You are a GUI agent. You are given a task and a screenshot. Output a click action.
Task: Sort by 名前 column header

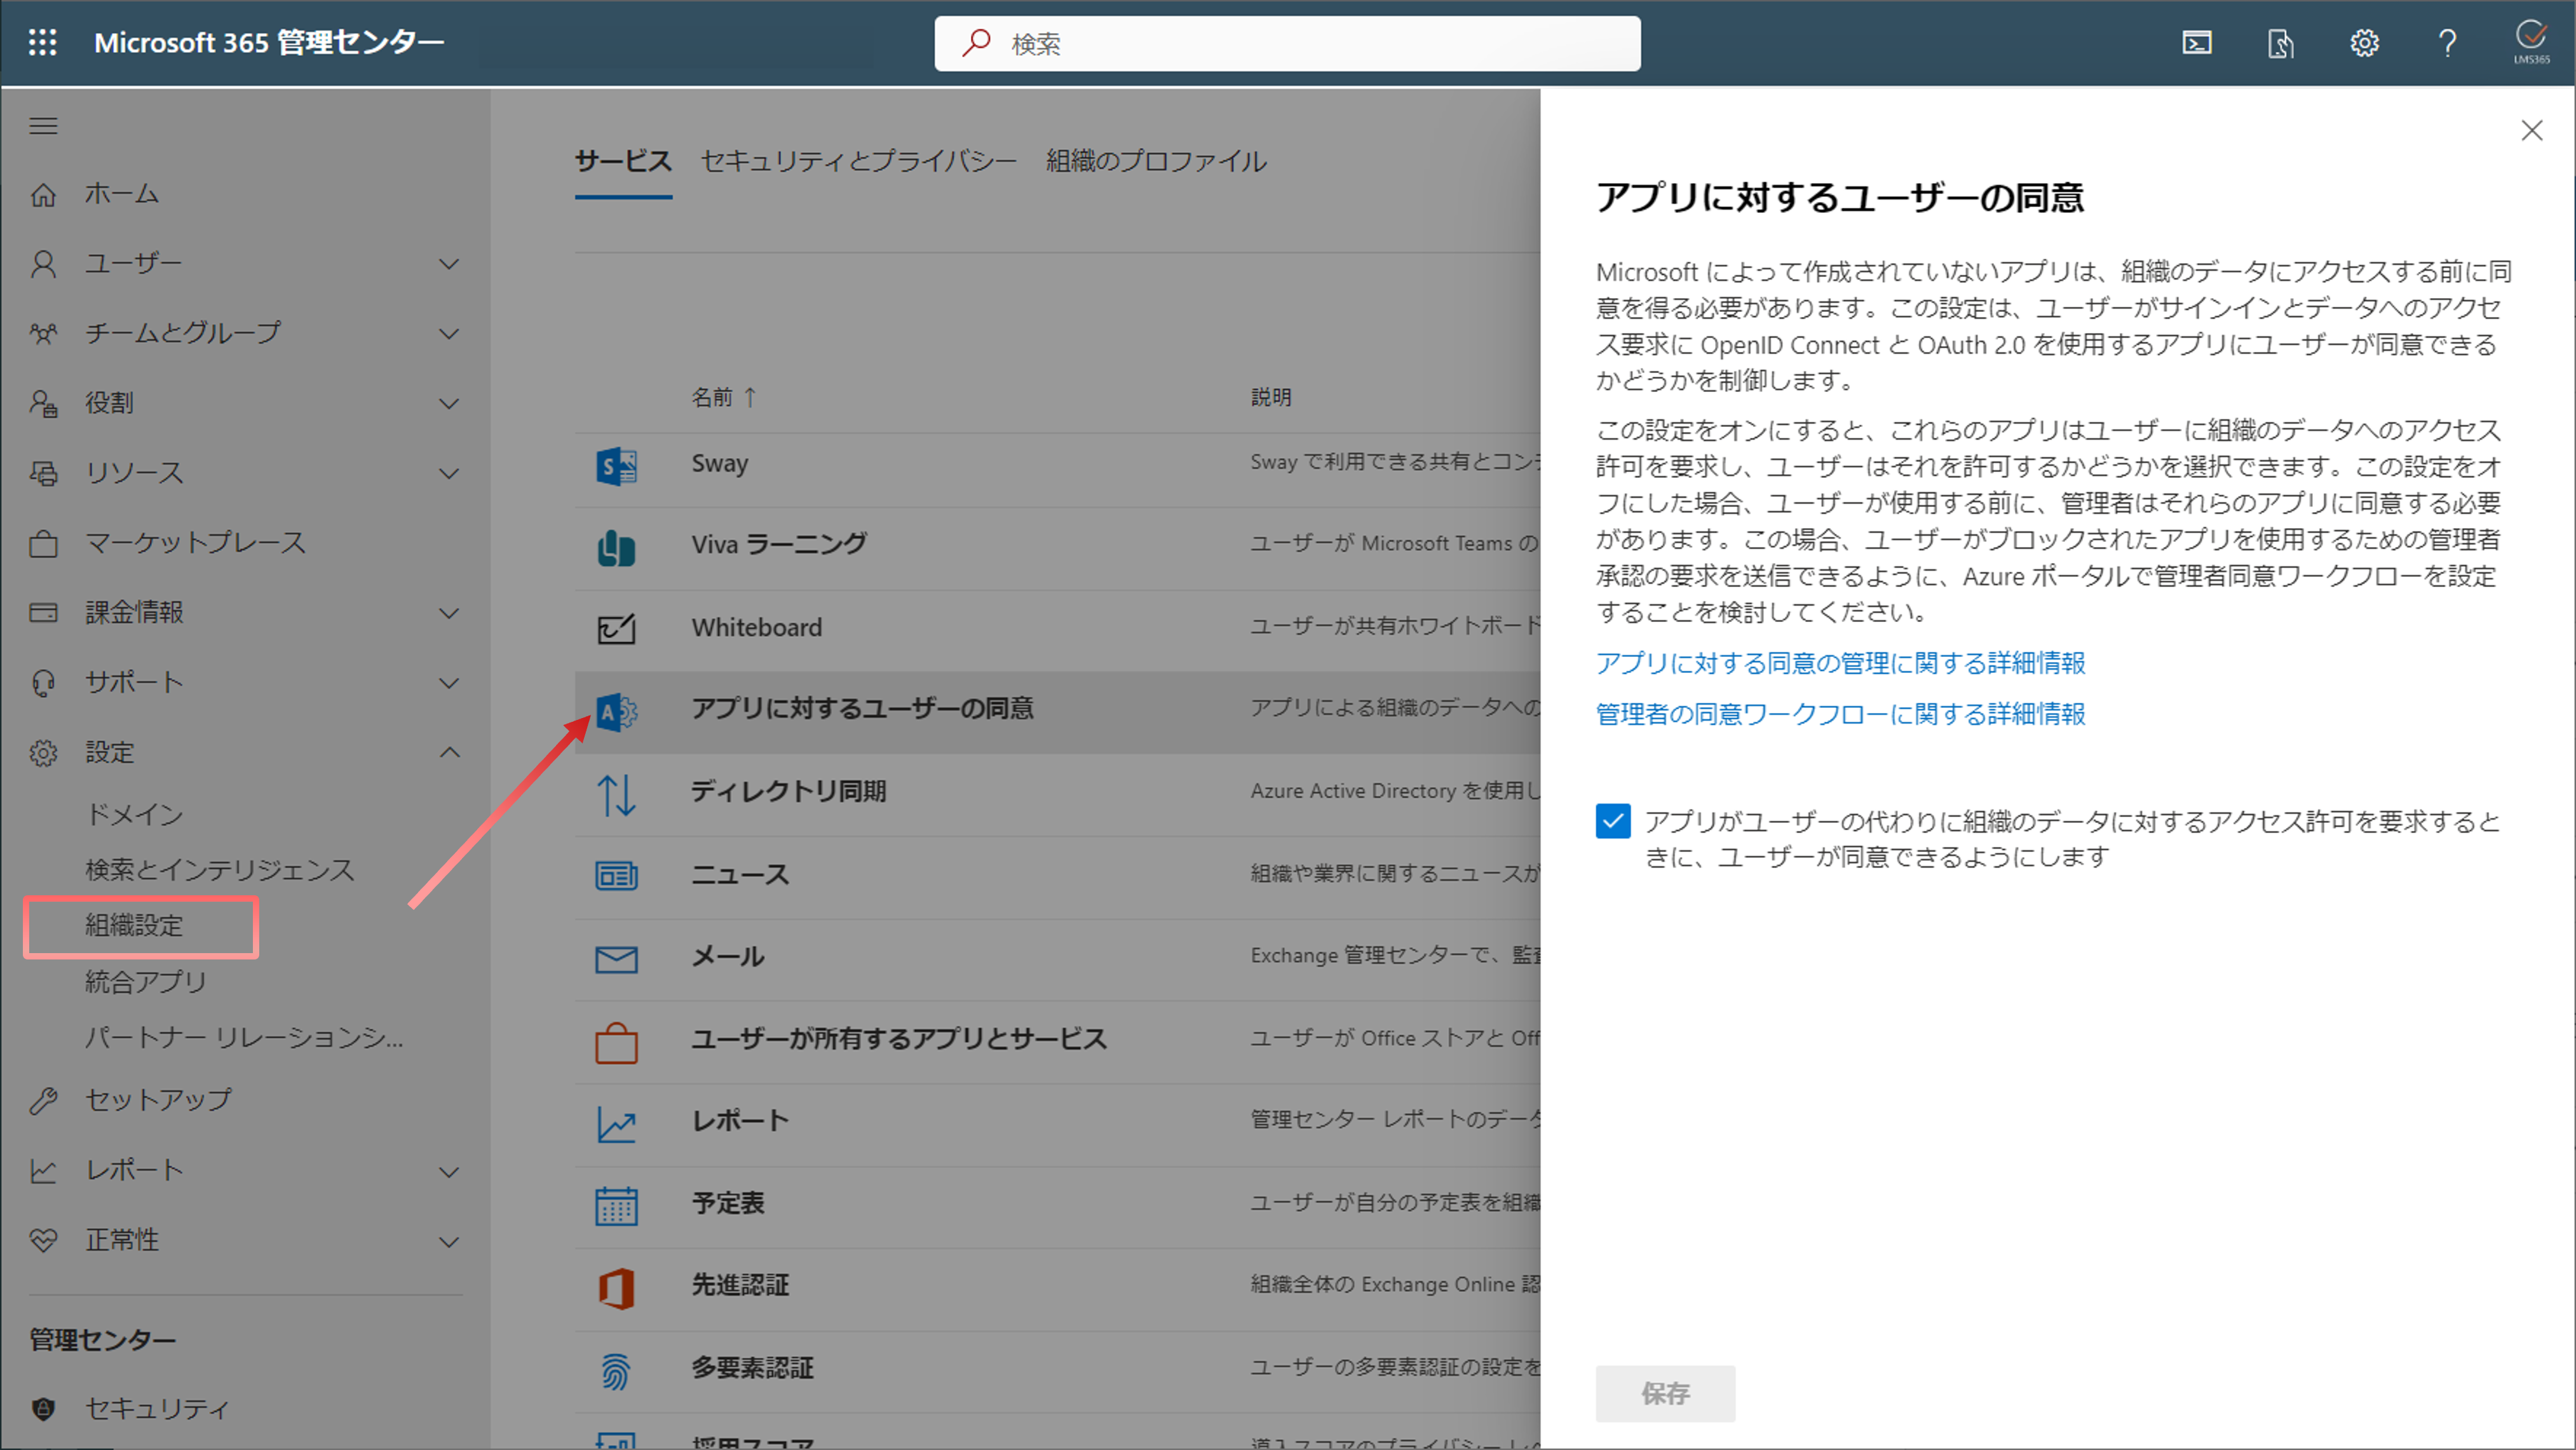724,397
